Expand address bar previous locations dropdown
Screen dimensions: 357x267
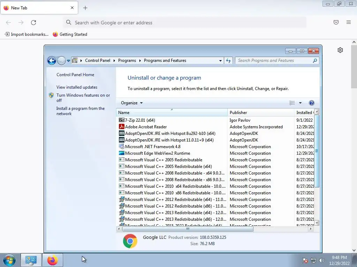tap(220, 60)
